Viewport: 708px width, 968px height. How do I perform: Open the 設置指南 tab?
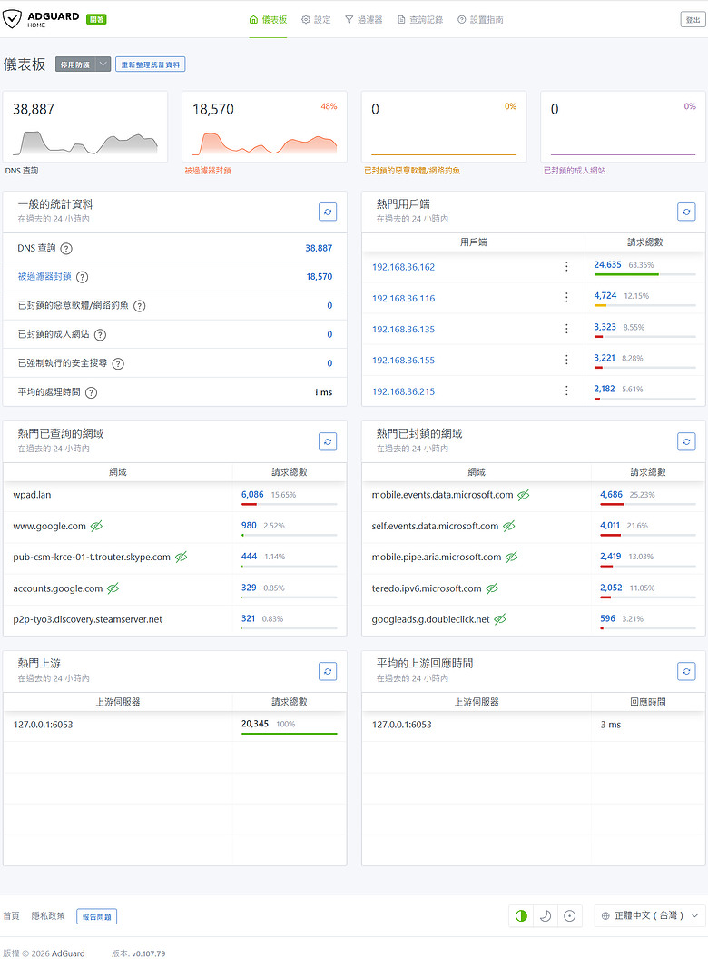click(x=480, y=20)
